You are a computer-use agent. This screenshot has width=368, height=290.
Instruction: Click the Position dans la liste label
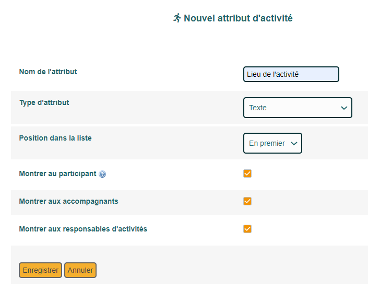tap(55, 138)
